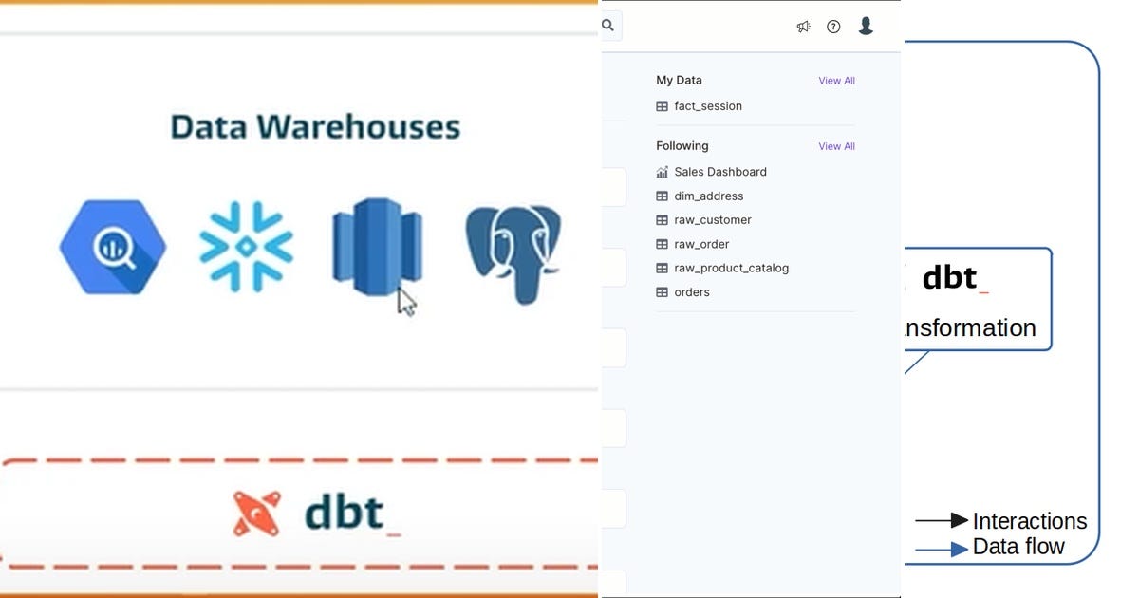Image resolution: width=1139 pixels, height=598 pixels.
Task: Click the table icon beside orders
Action: click(x=662, y=291)
